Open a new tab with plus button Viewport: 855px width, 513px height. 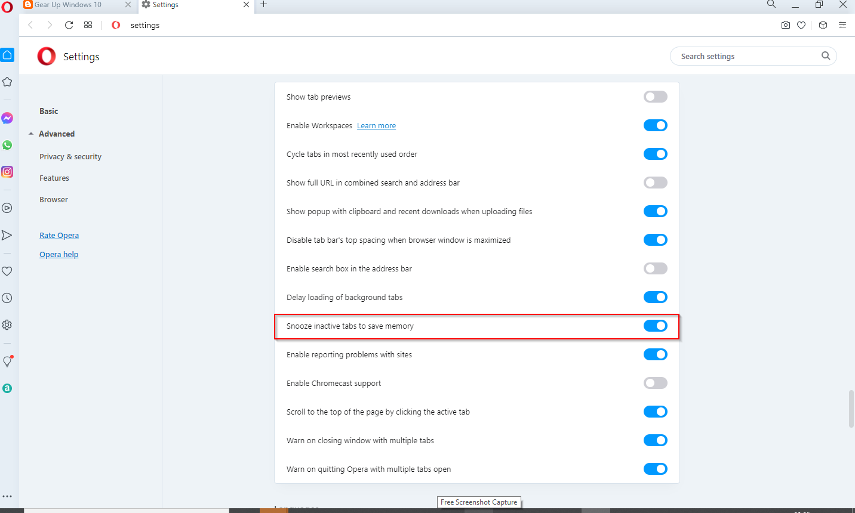point(264,4)
